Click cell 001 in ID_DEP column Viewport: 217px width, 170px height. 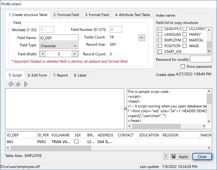coord(21,142)
